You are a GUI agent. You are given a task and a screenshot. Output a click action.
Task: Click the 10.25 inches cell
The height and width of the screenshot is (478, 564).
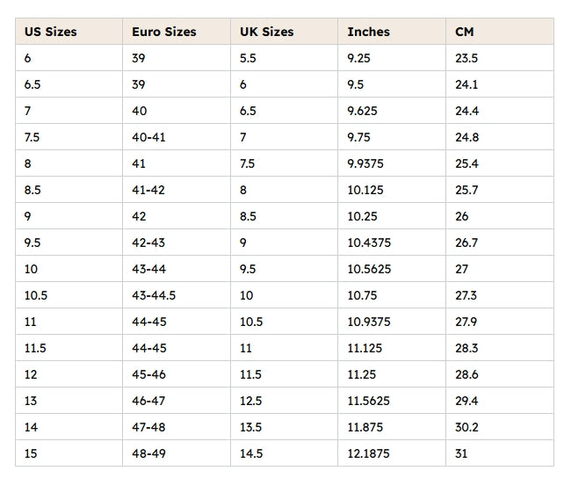point(392,216)
